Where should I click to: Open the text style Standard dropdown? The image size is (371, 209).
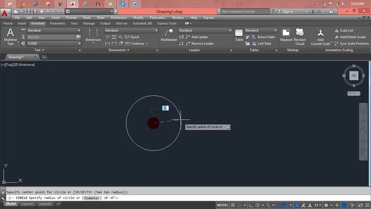54,31
